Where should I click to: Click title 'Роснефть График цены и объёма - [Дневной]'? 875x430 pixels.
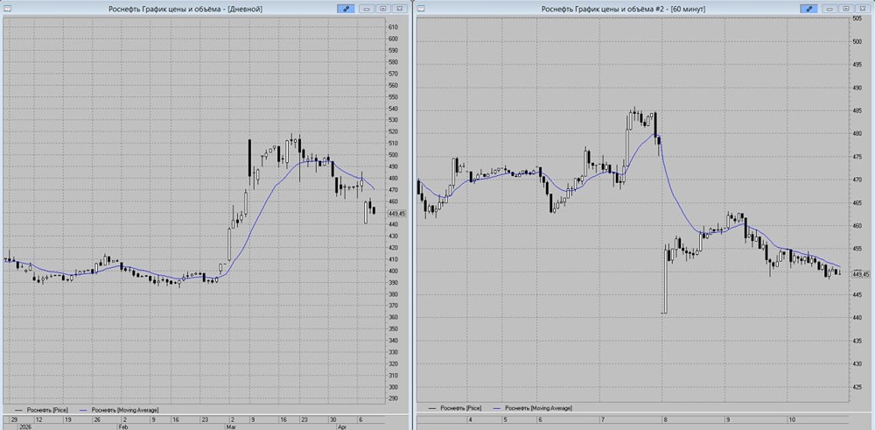point(185,9)
